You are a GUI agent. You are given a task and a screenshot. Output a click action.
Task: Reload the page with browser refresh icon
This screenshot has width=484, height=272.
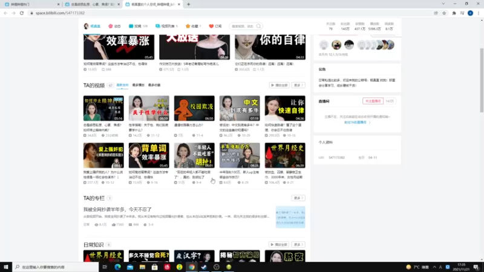22,13
